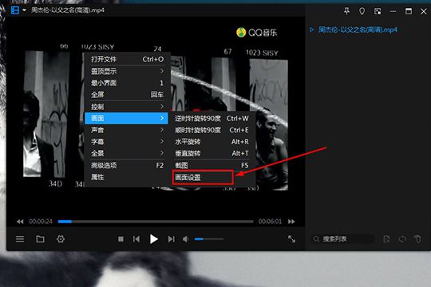Open 高级选项 from the context menu
431x287 pixels.
[126, 165]
